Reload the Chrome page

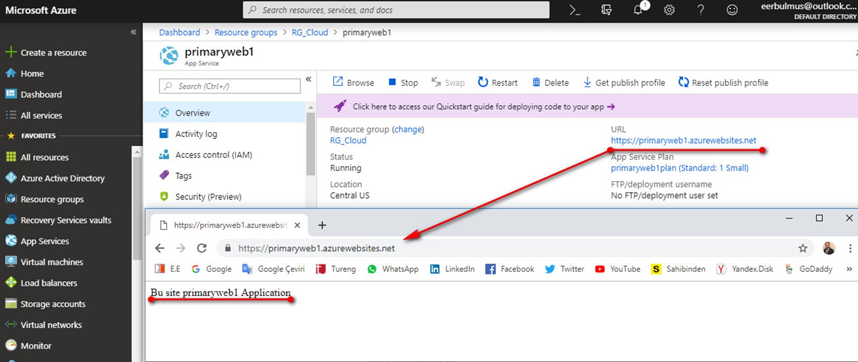pos(202,248)
